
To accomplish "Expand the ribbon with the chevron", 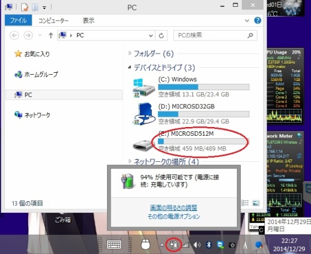I will tap(247, 21).
